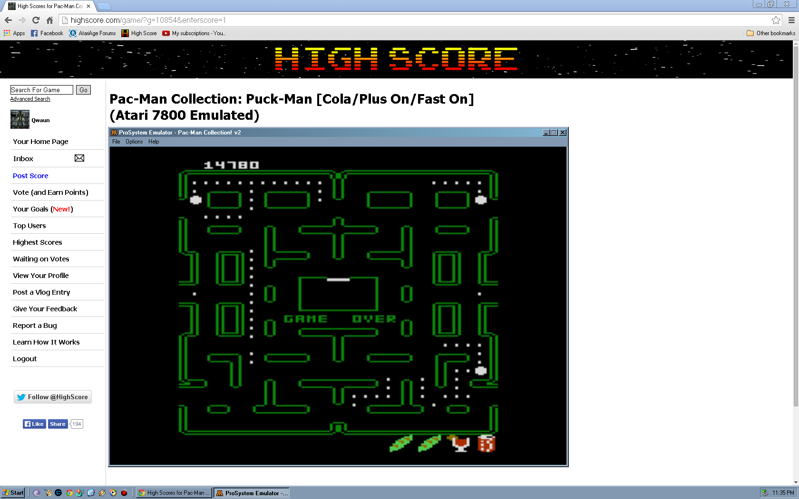Open My subscriptions YouTube bookmark
799x499 pixels.
point(194,33)
